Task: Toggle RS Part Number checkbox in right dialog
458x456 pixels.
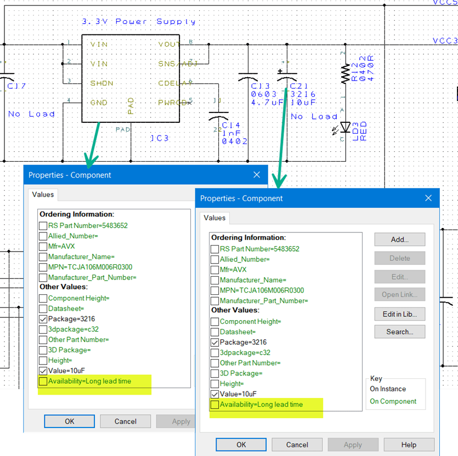Action: [x=214, y=249]
